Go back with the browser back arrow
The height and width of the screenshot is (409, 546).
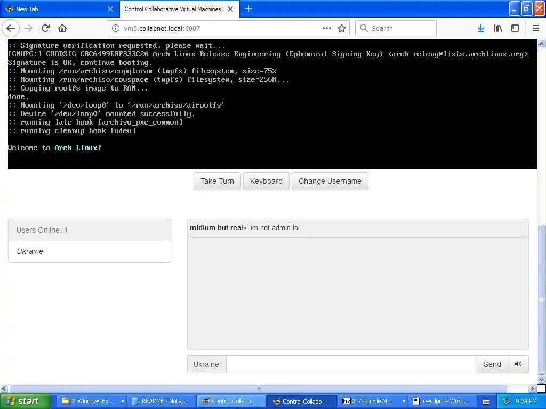(x=11, y=28)
